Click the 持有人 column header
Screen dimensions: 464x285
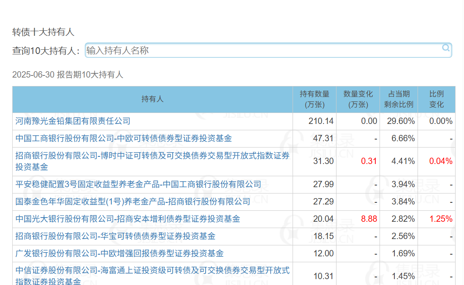coord(152,99)
